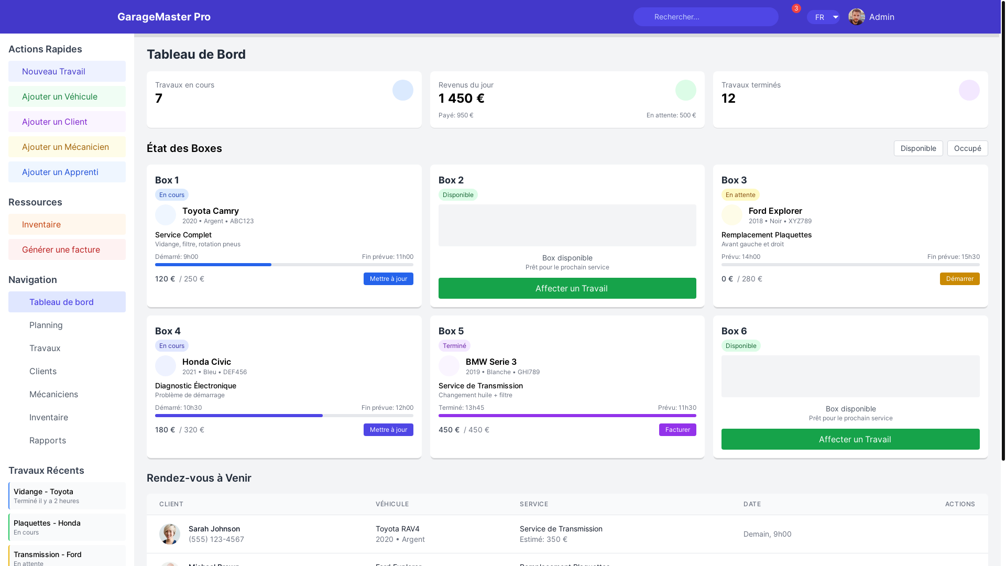Click Affecter un Travail in Box 2
1006x566 pixels.
pos(567,288)
